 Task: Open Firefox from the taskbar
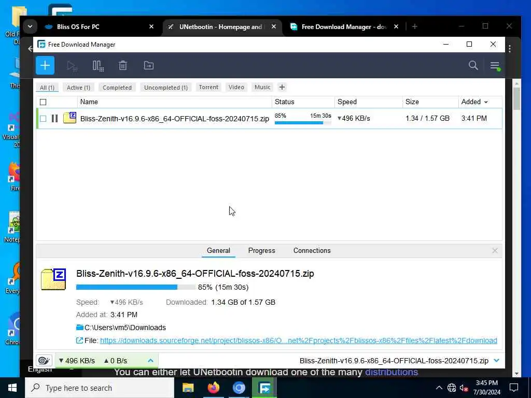tap(213, 388)
